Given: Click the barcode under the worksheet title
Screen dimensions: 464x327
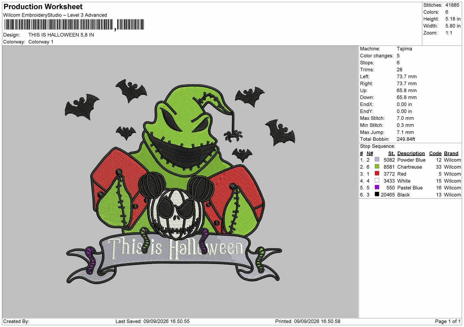Looking at the screenshot, I should (x=74, y=25).
